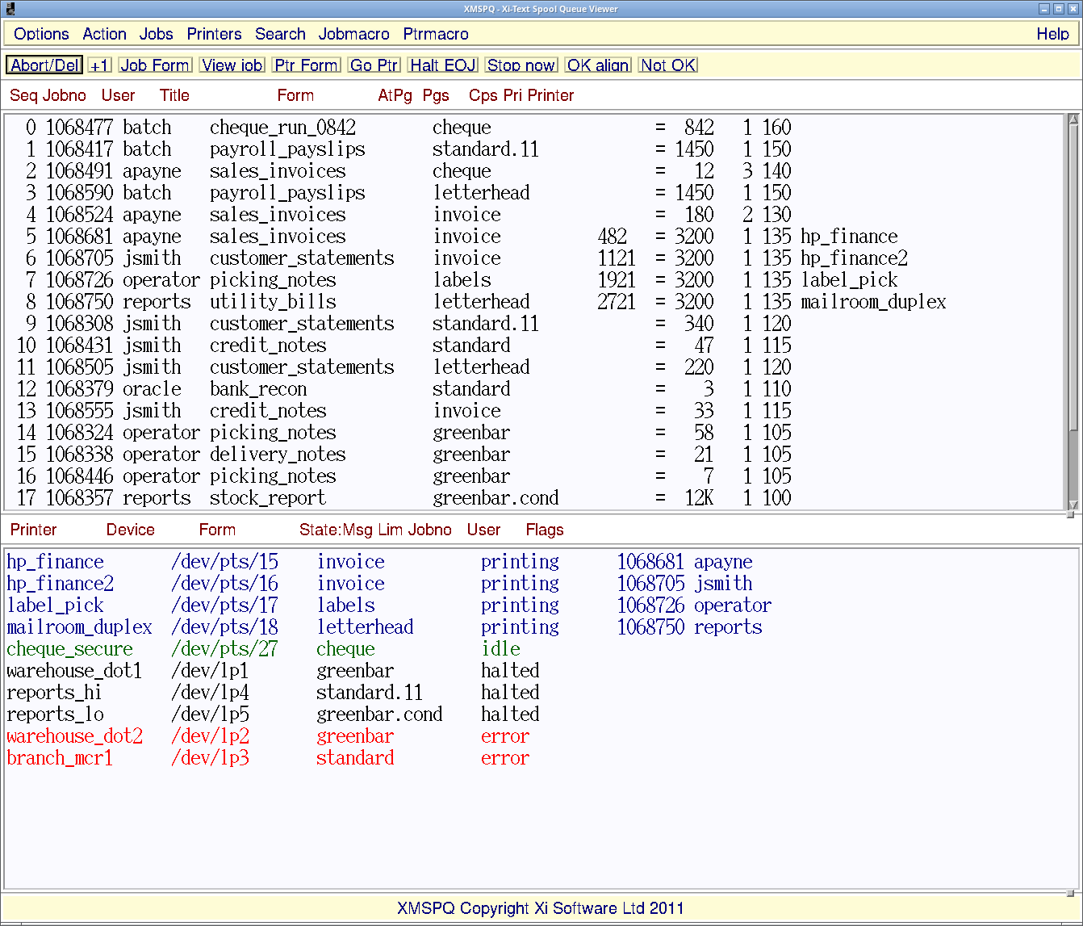Click the OK align button
The height and width of the screenshot is (926, 1083).
pos(597,65)
